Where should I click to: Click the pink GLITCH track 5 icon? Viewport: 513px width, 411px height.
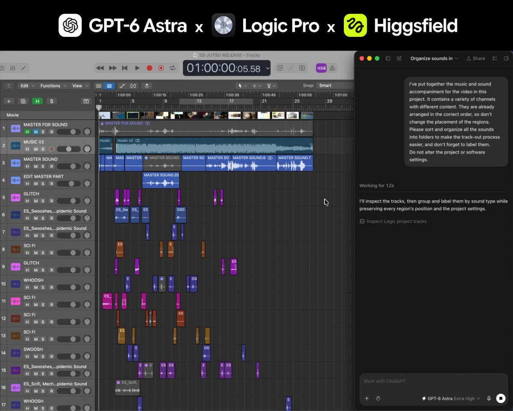16,197
